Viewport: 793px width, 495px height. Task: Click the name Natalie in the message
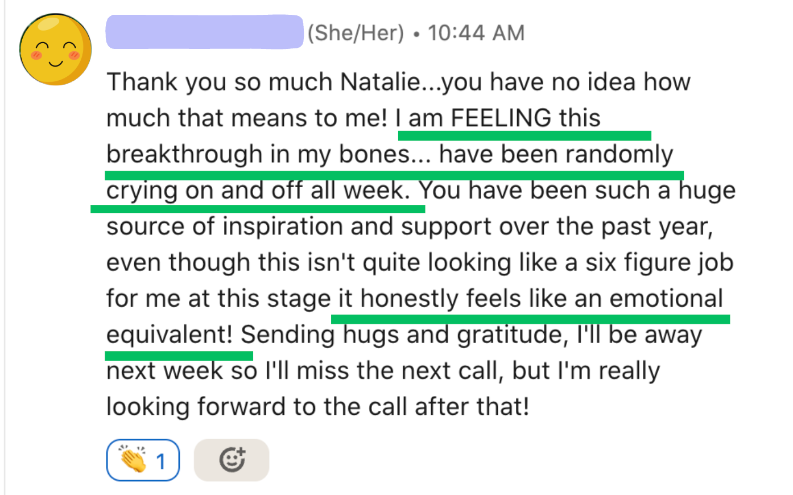coord(379,82)
